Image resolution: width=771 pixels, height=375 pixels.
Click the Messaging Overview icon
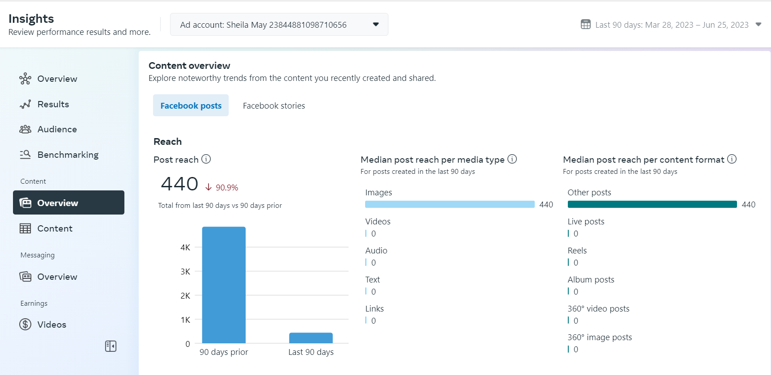coord(25,277)
